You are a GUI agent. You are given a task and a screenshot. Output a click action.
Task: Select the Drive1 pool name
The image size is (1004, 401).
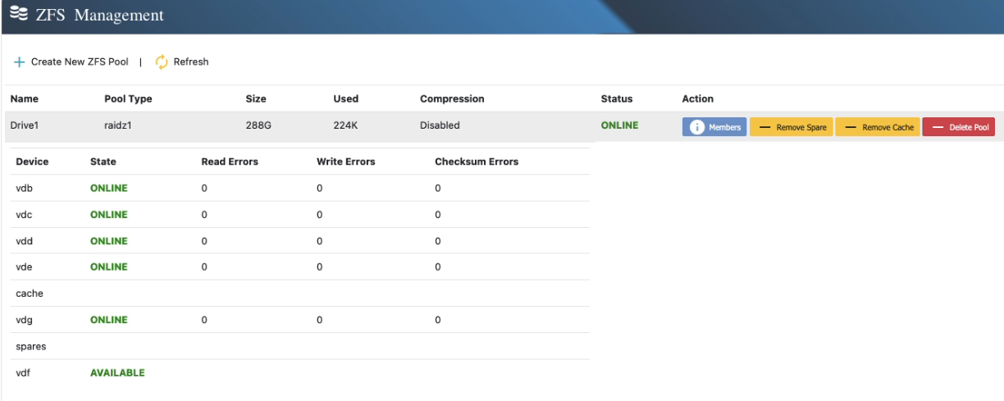coord(25,126)
